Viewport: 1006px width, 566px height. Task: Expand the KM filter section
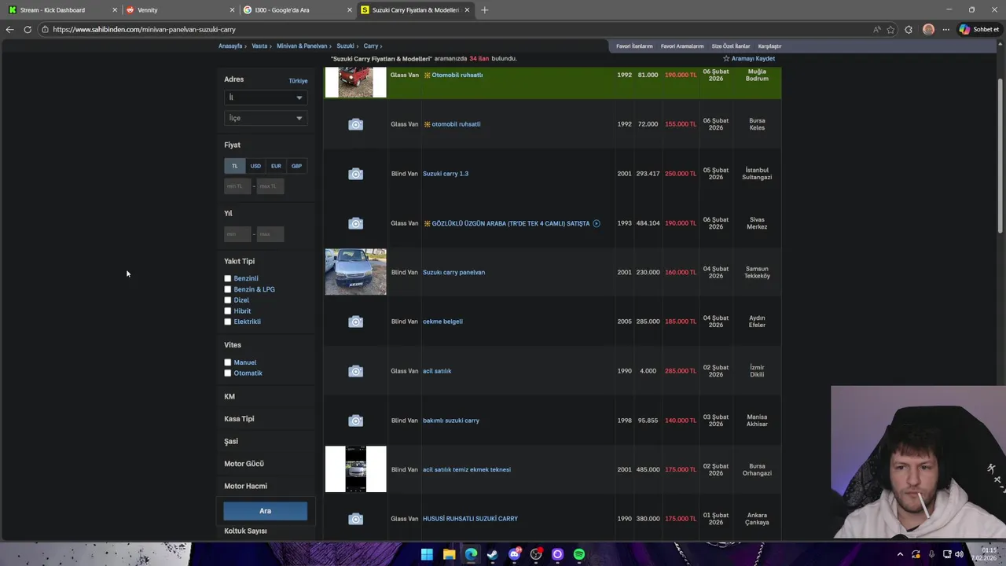(x=229, y=397)
